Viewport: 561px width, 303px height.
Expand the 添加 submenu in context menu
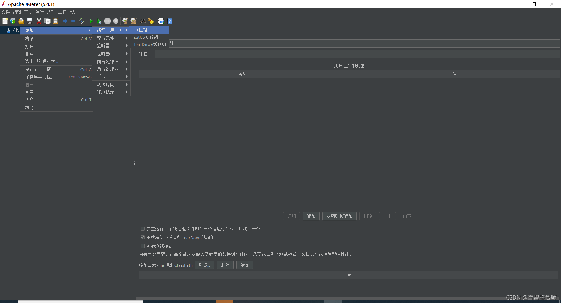point(56,30)
